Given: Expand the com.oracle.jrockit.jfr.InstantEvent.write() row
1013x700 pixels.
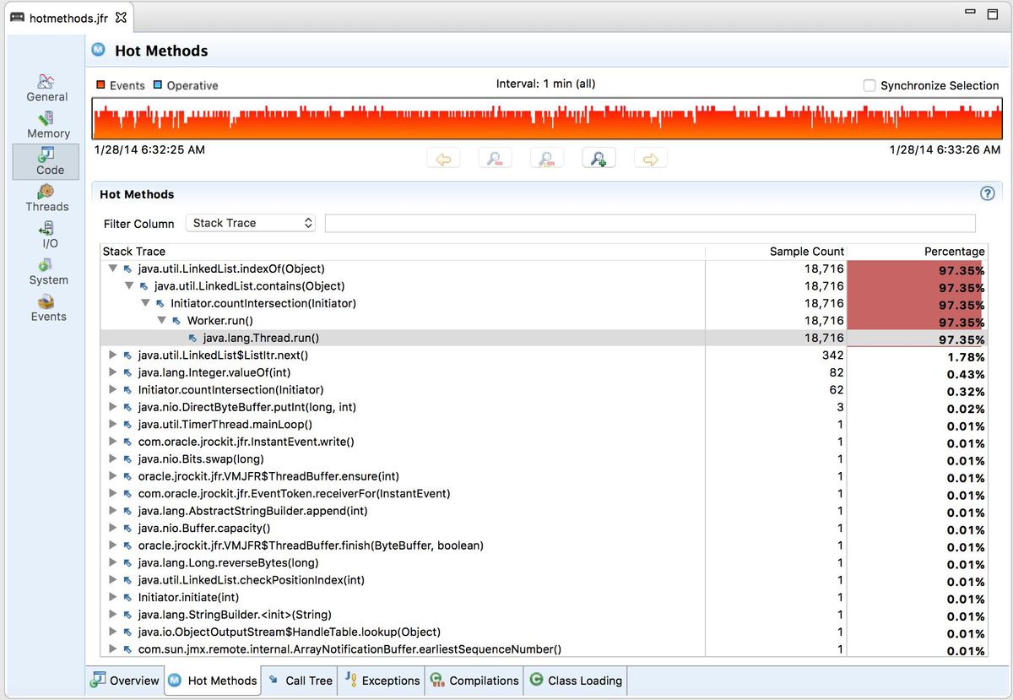Looking at the screenshot, I should [x=112, y=442].
